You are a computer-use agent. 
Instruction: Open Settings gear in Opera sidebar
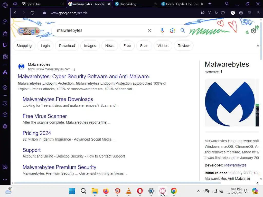[x=5, y=126]
